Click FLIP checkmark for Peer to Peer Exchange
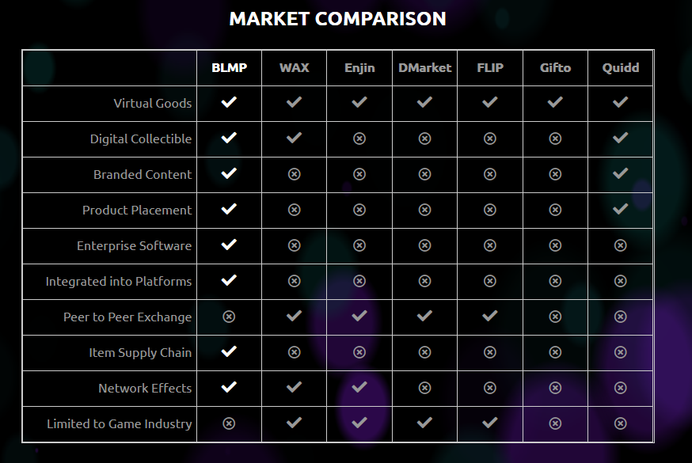Image resolution: width=692 pixels, height=463 pixels. 490,316
